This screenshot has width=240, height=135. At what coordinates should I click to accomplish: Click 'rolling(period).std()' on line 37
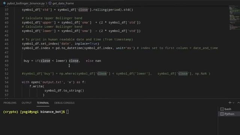[x=113, y=10]
